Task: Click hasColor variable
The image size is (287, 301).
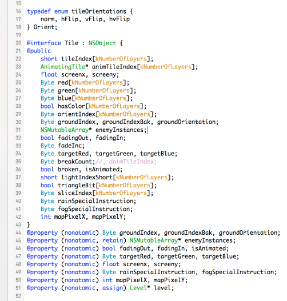Action: click(x=71, y=106)
